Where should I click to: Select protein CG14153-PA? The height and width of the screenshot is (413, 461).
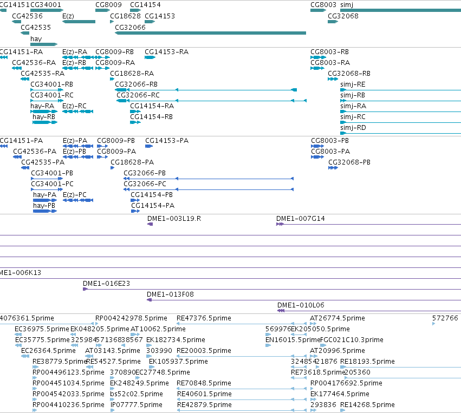coord(167,141)
